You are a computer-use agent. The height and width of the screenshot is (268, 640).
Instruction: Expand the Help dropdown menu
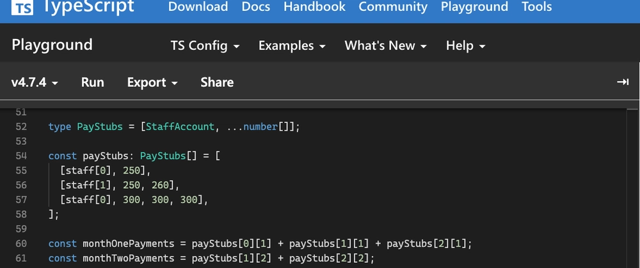465,46
